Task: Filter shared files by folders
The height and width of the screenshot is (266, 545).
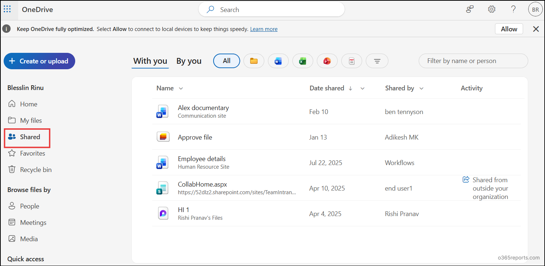Action: click(x=254, y=61)
